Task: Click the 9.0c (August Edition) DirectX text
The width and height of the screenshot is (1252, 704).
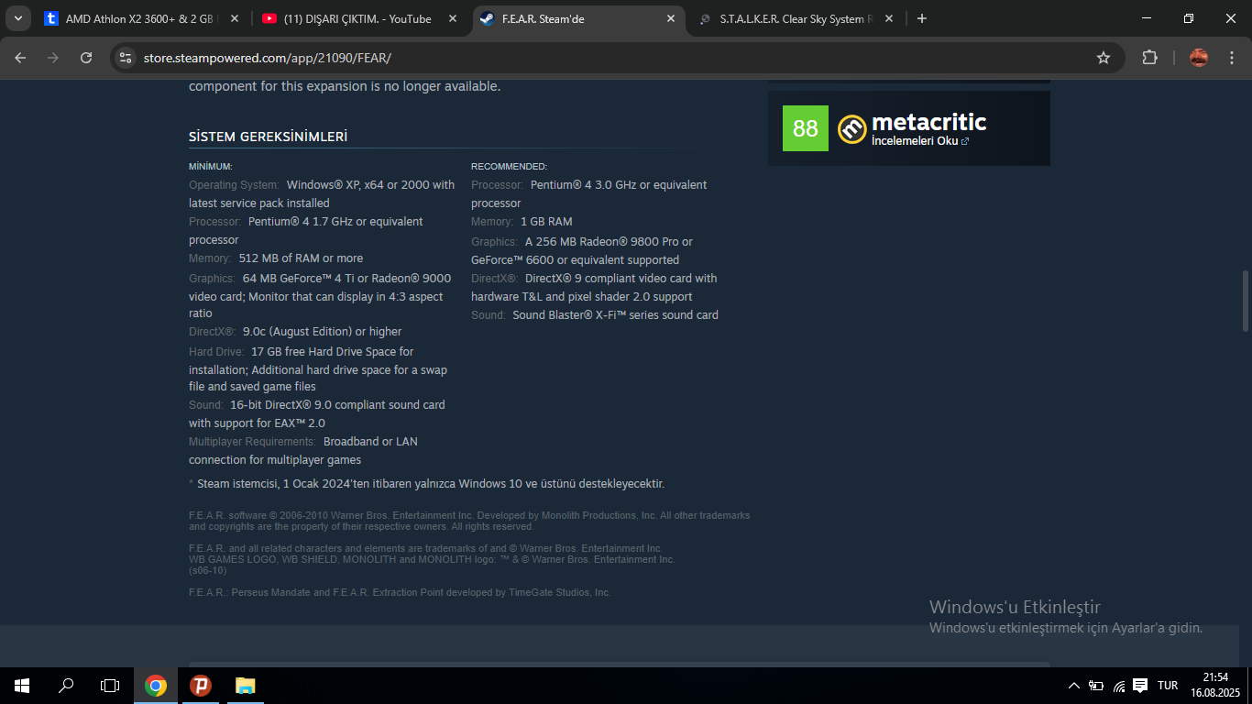Action: 322,332
